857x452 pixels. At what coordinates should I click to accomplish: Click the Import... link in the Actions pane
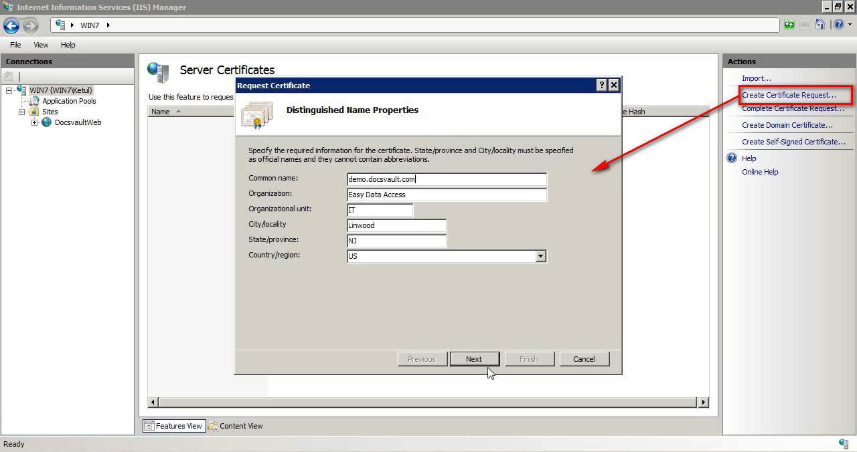756,78
